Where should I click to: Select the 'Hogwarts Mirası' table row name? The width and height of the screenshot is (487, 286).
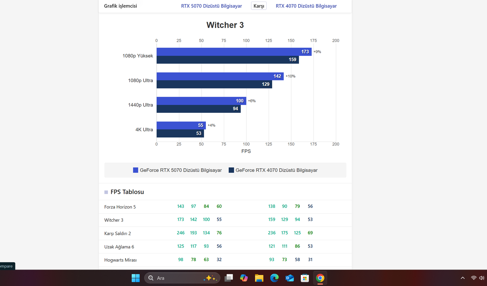(x=120, y=260)
